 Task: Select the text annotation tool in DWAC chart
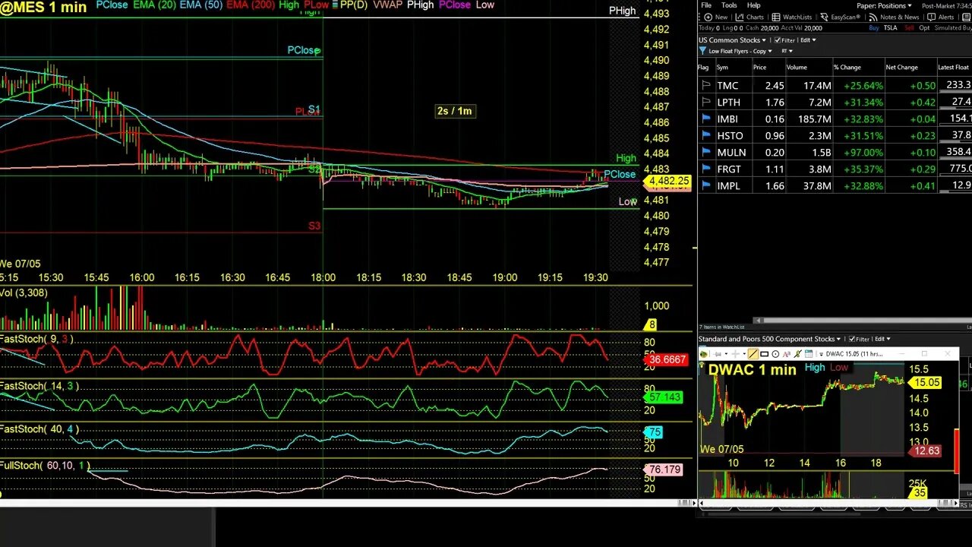(787, 354)
